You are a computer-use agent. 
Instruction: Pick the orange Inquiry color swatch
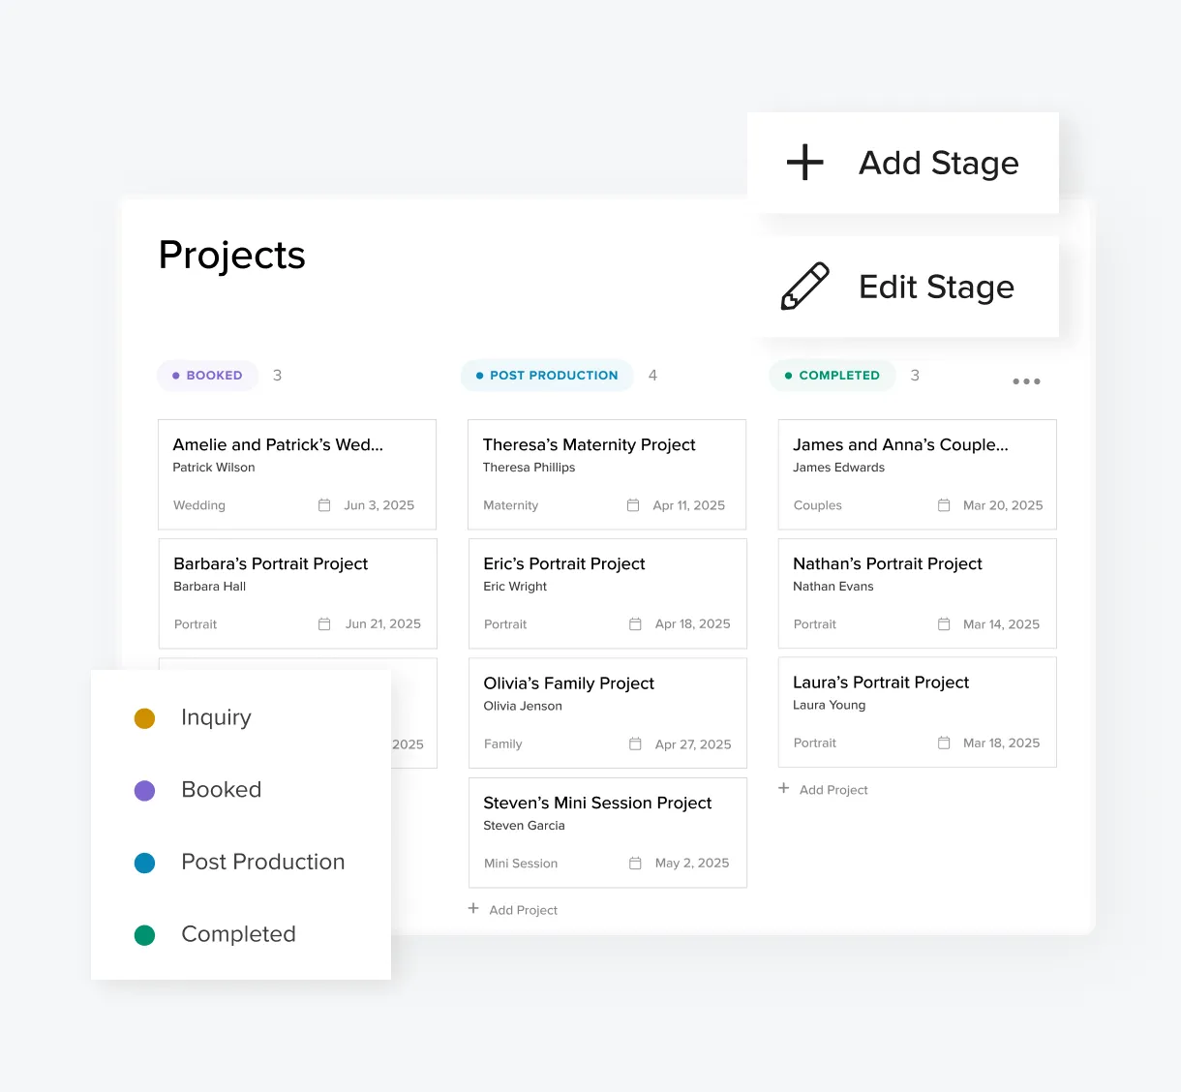click(x=144, y=717)
